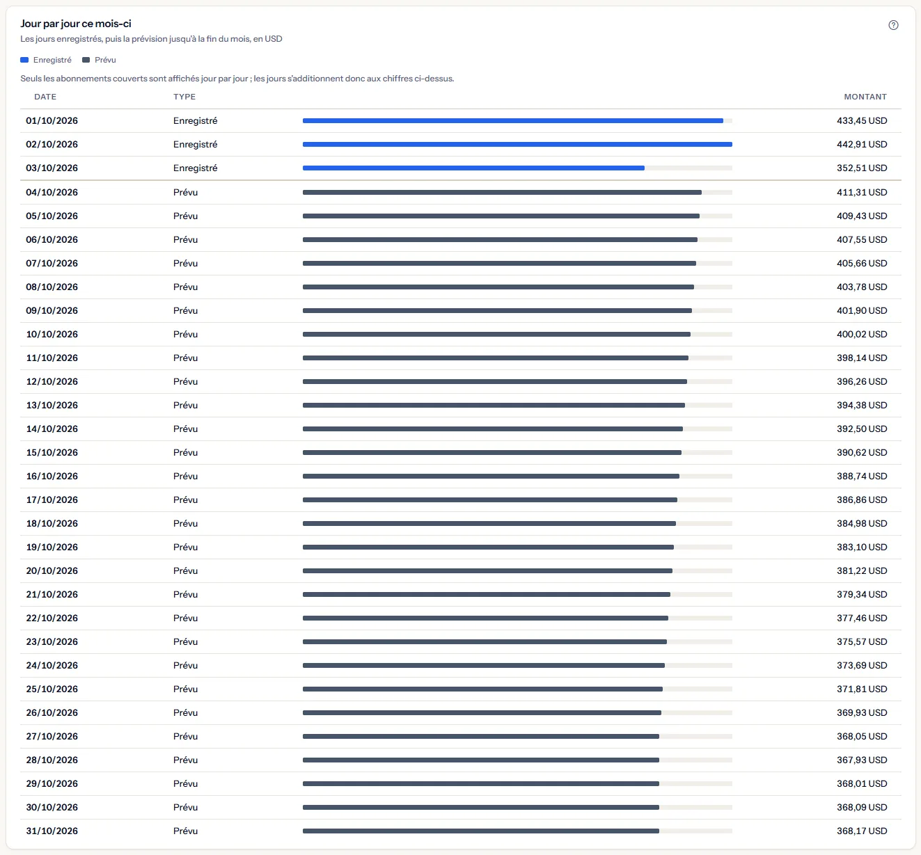Image resolution: width=921 pixels, height=855 pixels.
Task: Click the amount 383,10 USD
Action: click(862, 547)
